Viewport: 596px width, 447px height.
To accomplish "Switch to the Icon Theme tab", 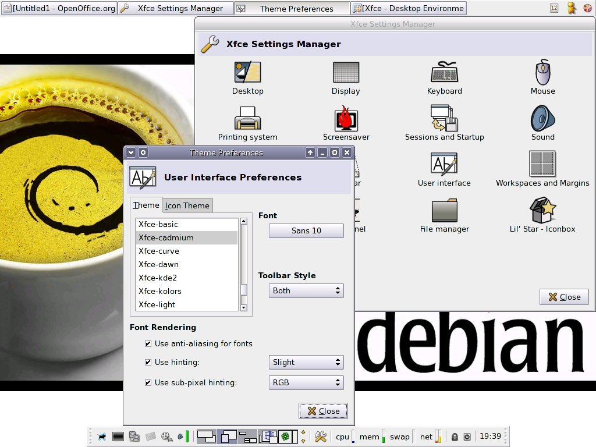I will click(x=187, y=205).
